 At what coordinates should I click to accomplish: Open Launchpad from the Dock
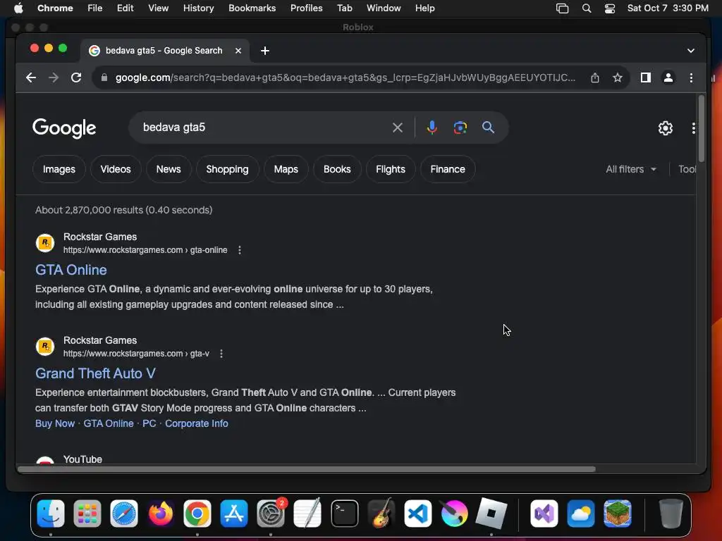coord(87,514)
